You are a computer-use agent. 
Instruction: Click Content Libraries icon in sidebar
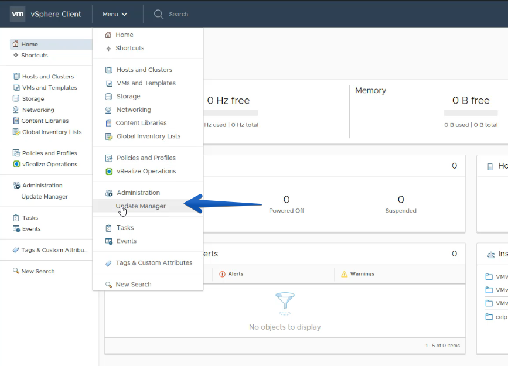16,121
